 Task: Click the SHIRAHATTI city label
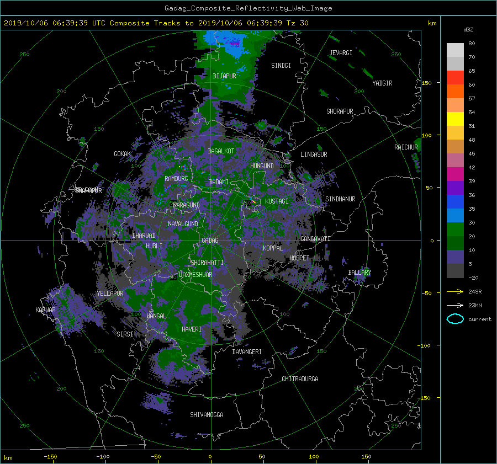point(207,262)
